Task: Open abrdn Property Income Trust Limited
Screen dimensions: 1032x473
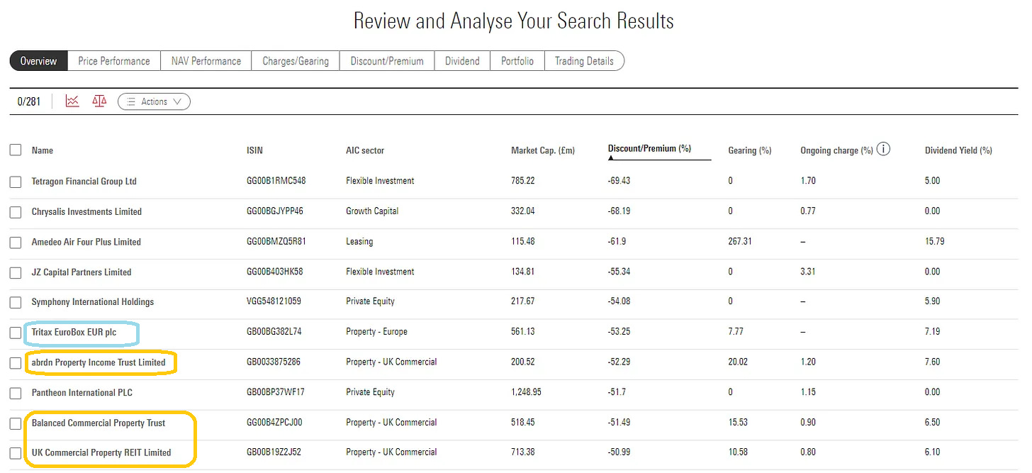Action: (99, 362)
